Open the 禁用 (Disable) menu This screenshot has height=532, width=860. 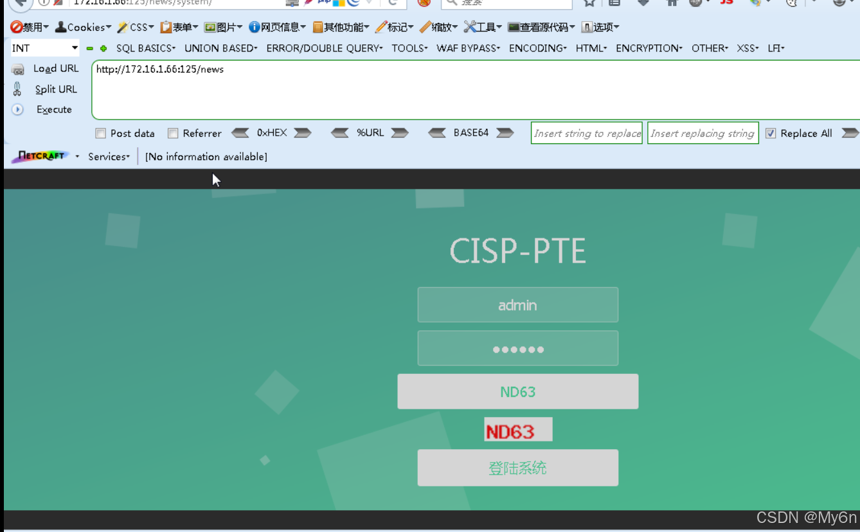[30, 27]
